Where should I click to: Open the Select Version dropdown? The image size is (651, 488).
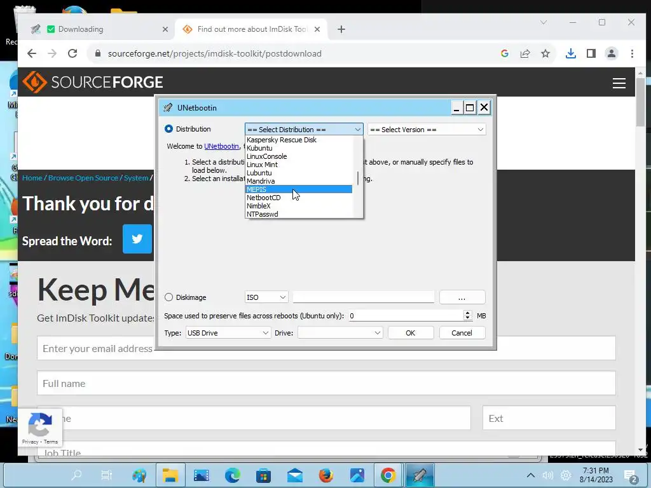click(x=427, y=130)
